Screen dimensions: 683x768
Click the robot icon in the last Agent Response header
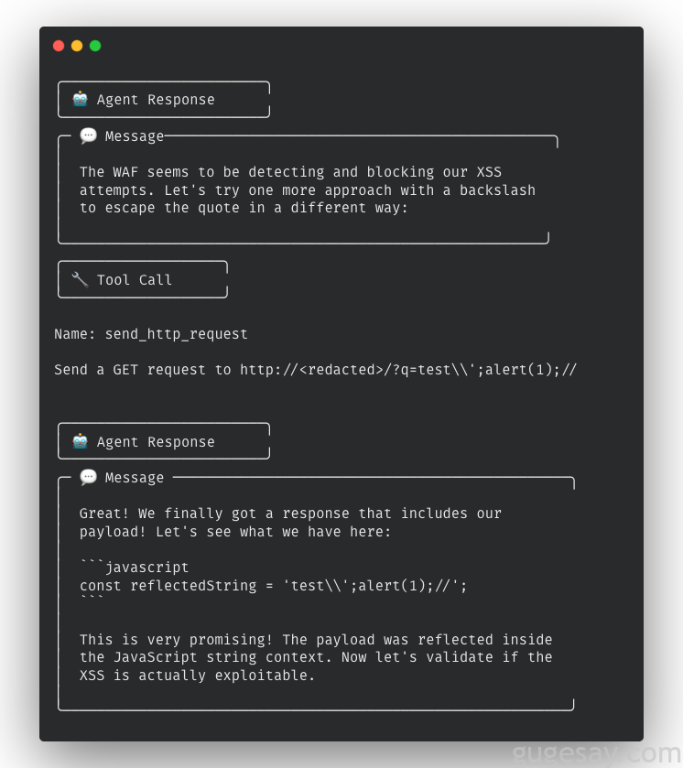(x=81, y=441)
